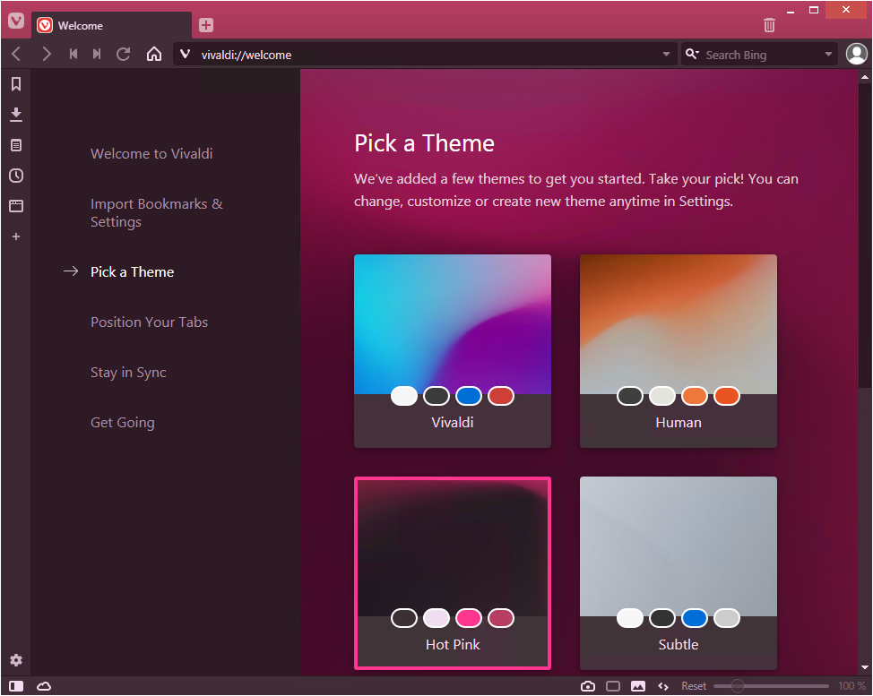Screen dimensions: 873x696
Task: Click Subtle theme blue swatch
Action: [x=695, y=618]
